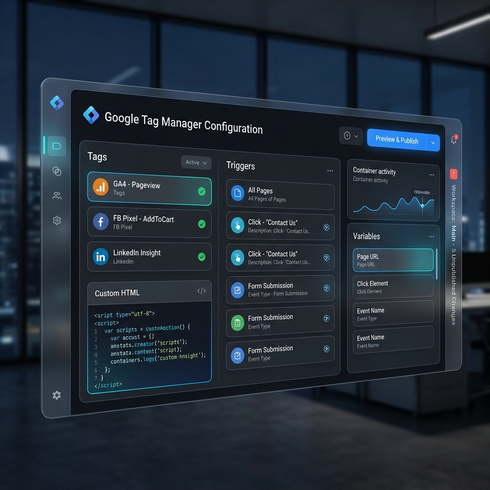
Task: Click the Variables panel scrollbar
Action: 436,264
